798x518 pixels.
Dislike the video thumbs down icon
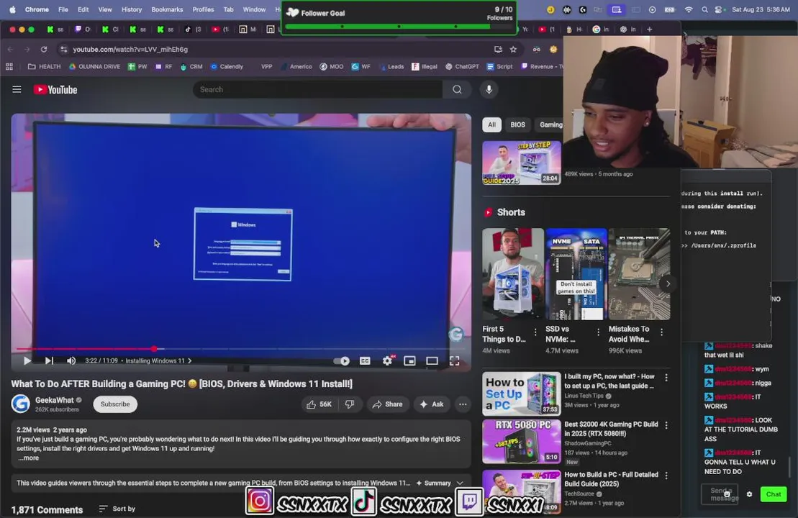click(350, 404)
